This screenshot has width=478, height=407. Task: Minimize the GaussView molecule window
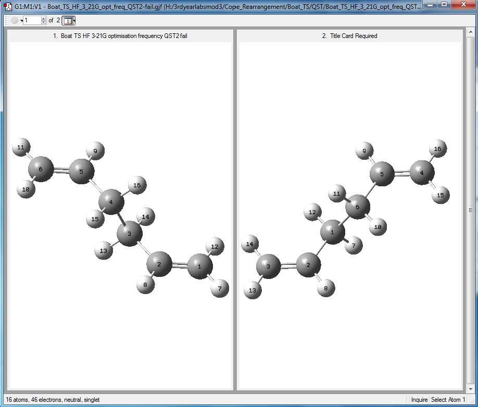[431, 4]
